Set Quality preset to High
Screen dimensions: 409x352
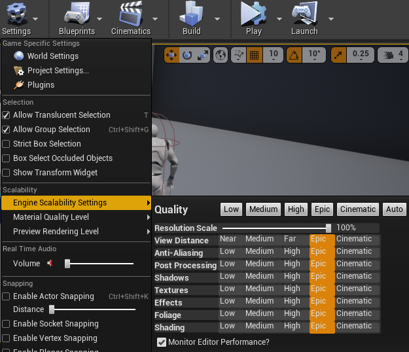pyautogui.click(x=296, y=209)
